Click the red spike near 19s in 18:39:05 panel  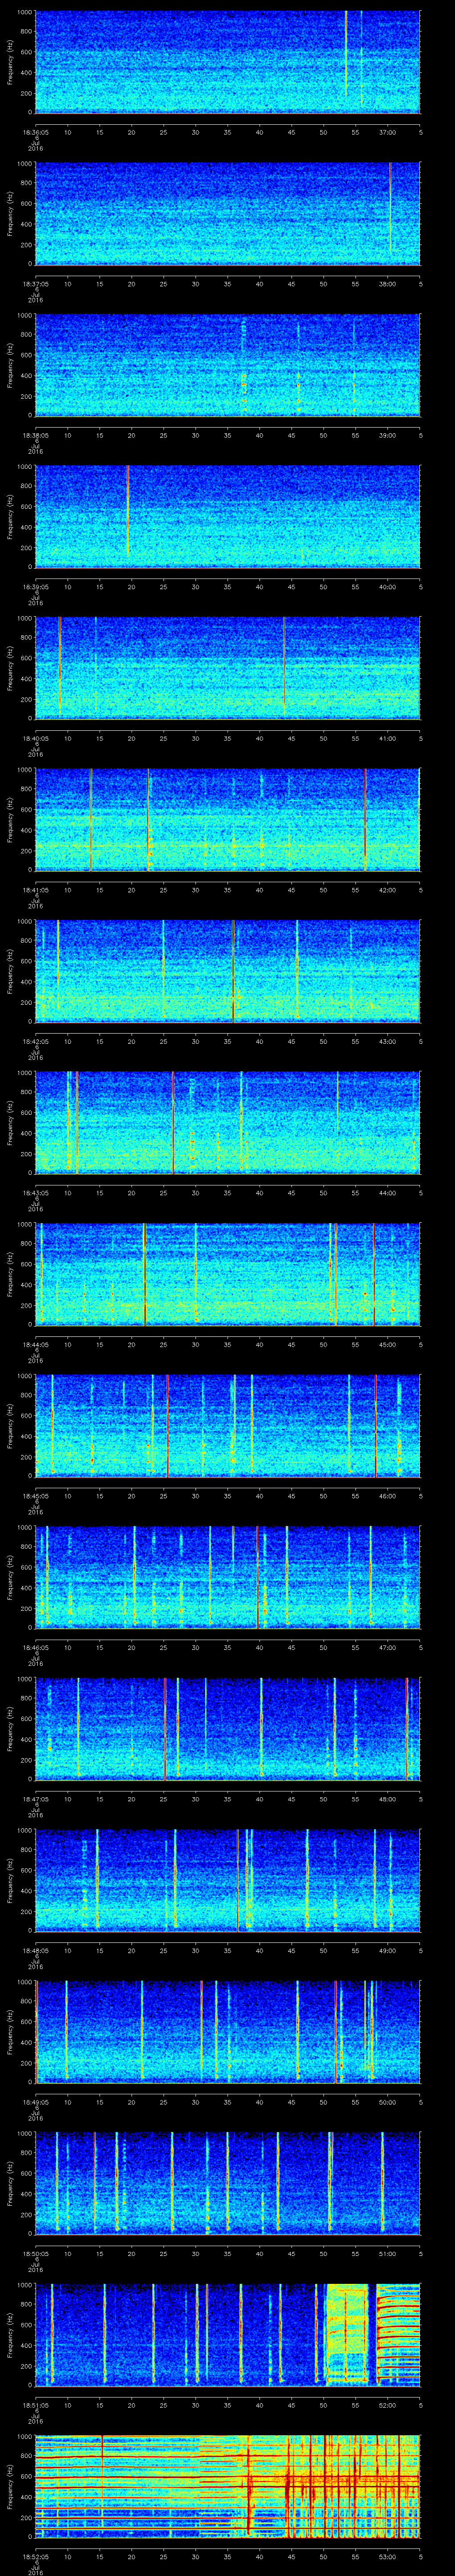[128, 510]
